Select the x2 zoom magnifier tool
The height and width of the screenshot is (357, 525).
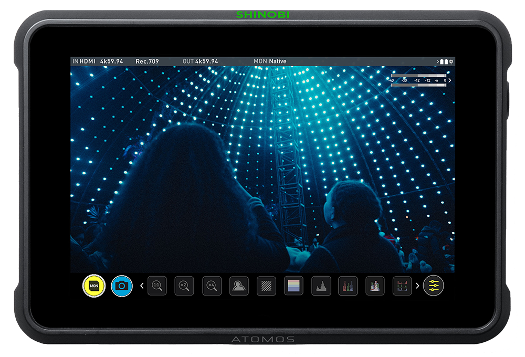(184, 286)
